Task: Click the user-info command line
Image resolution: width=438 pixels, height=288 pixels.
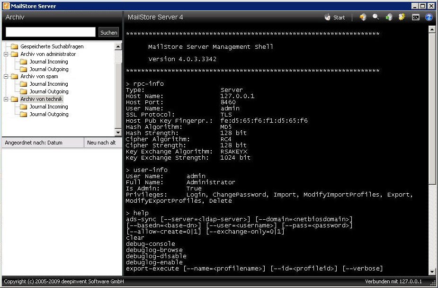Action: click(x=147, y=170)
